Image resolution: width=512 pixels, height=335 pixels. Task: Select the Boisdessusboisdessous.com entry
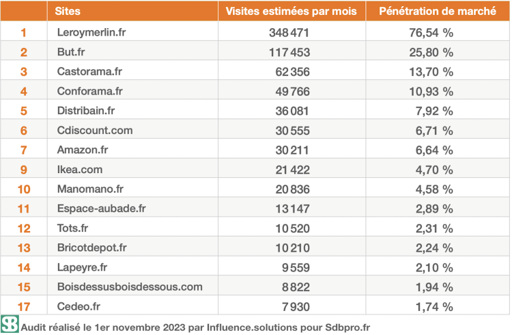[x=130, y=287]
